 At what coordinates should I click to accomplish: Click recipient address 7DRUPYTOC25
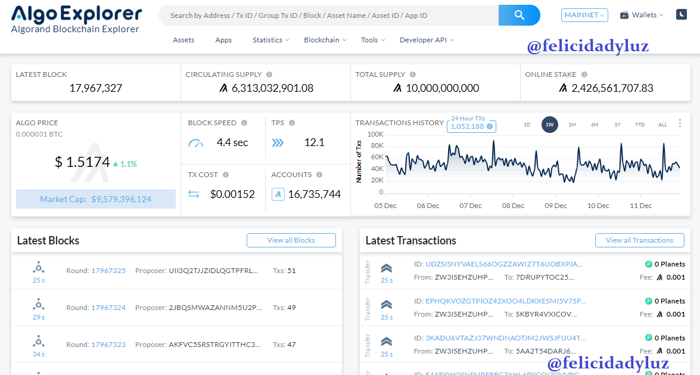(545, 278)
